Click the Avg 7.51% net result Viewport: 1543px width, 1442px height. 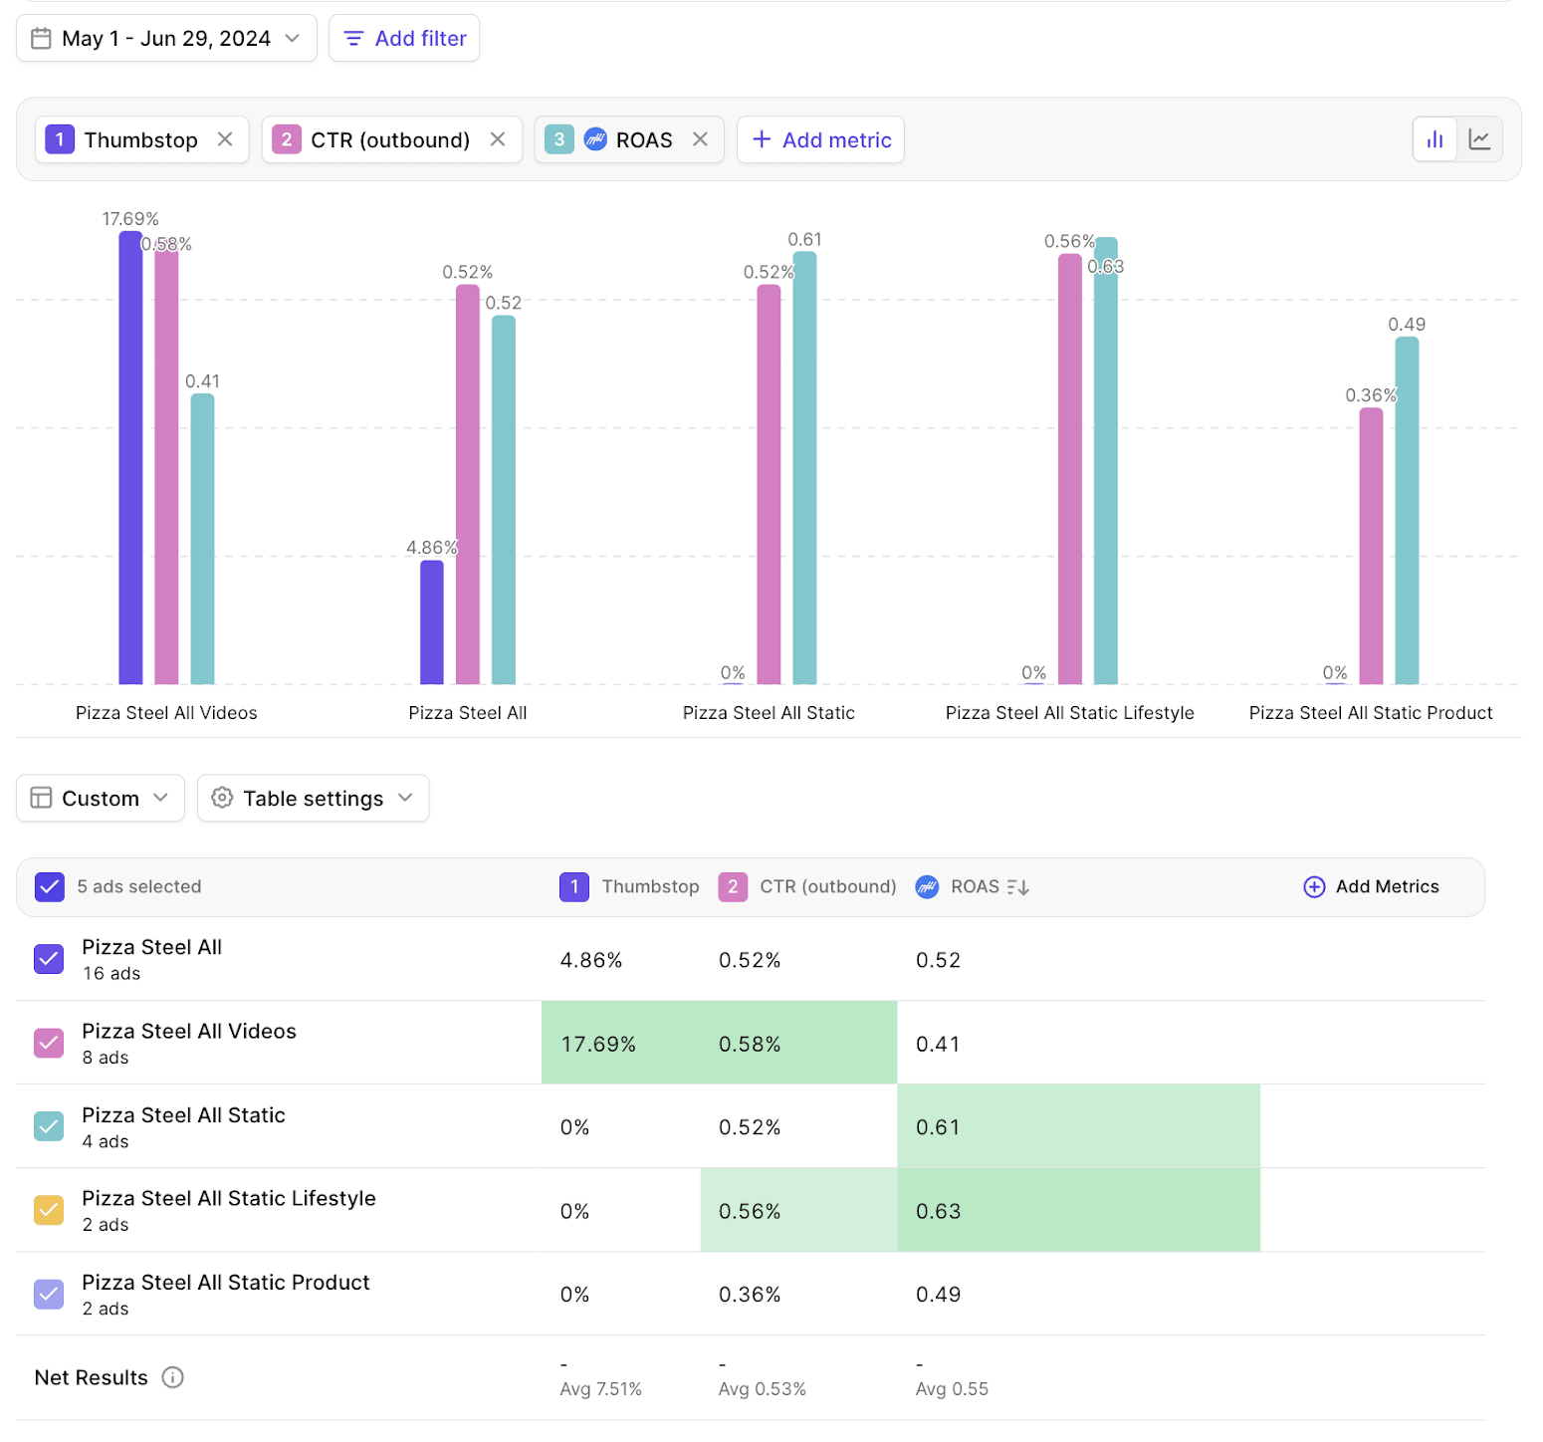tap(600, 1388)
